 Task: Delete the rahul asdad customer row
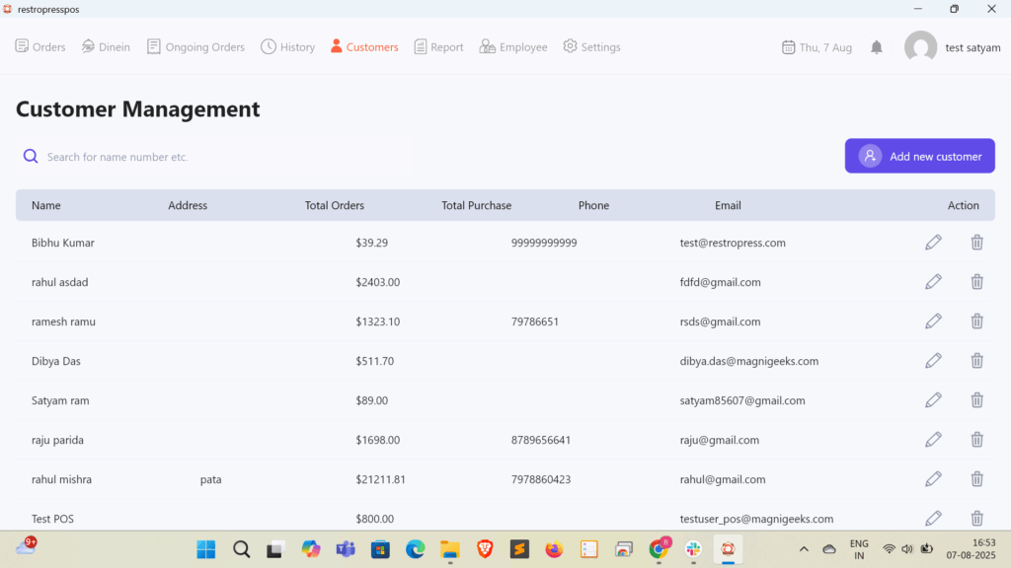(976, 282)
